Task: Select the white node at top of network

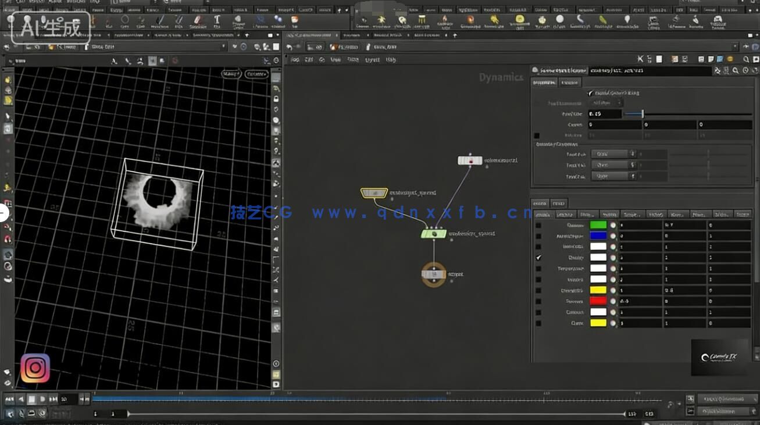Action: (469, 160)
